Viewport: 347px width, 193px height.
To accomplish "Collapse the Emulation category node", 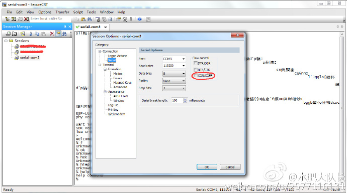I will (x=105, y=69).
